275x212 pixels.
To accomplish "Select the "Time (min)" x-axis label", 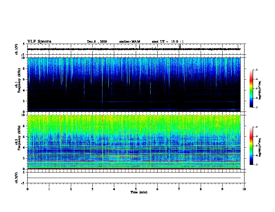I will (139, 192).
